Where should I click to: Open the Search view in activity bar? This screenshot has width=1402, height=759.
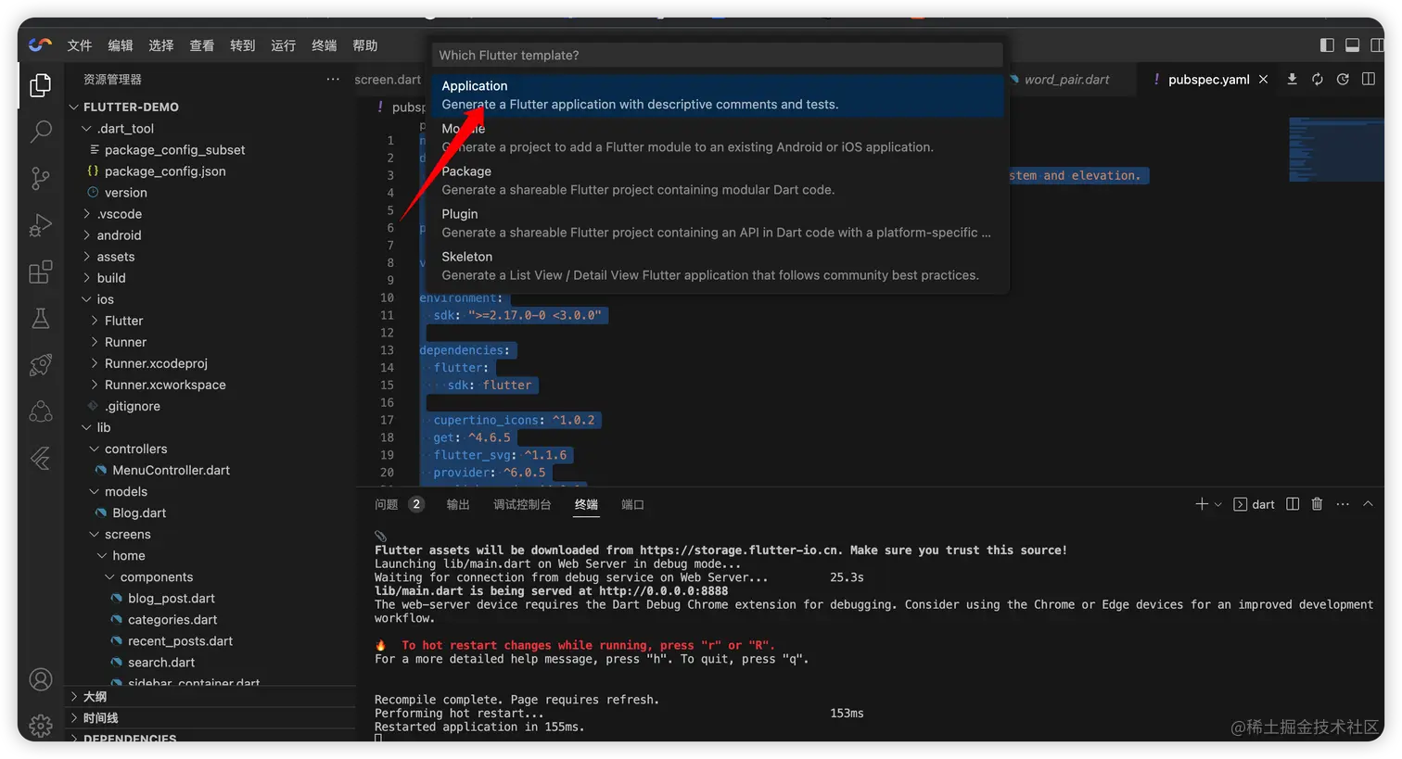pyautogui.click(x=40, y=132)
